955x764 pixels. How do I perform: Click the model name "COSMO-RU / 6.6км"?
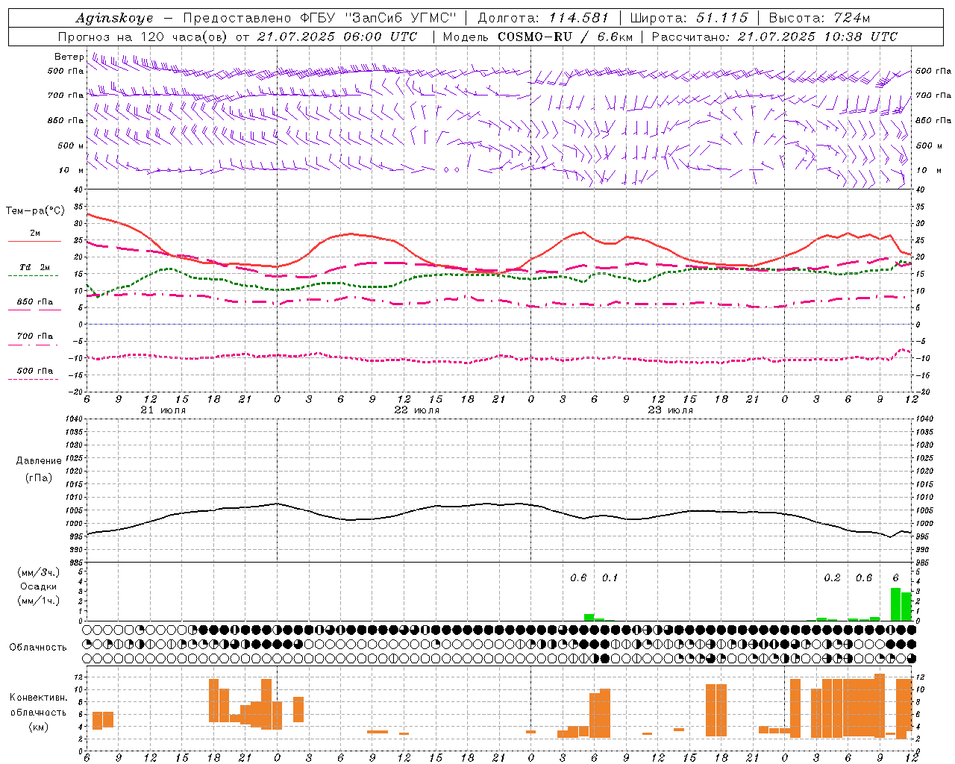click(566, 37)
